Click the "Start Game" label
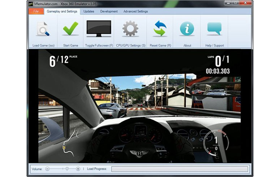Viewport: 280px width, 177px height. [x=70, y=46]
